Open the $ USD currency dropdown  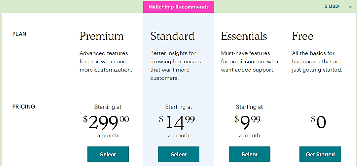[x=338, y=6]
